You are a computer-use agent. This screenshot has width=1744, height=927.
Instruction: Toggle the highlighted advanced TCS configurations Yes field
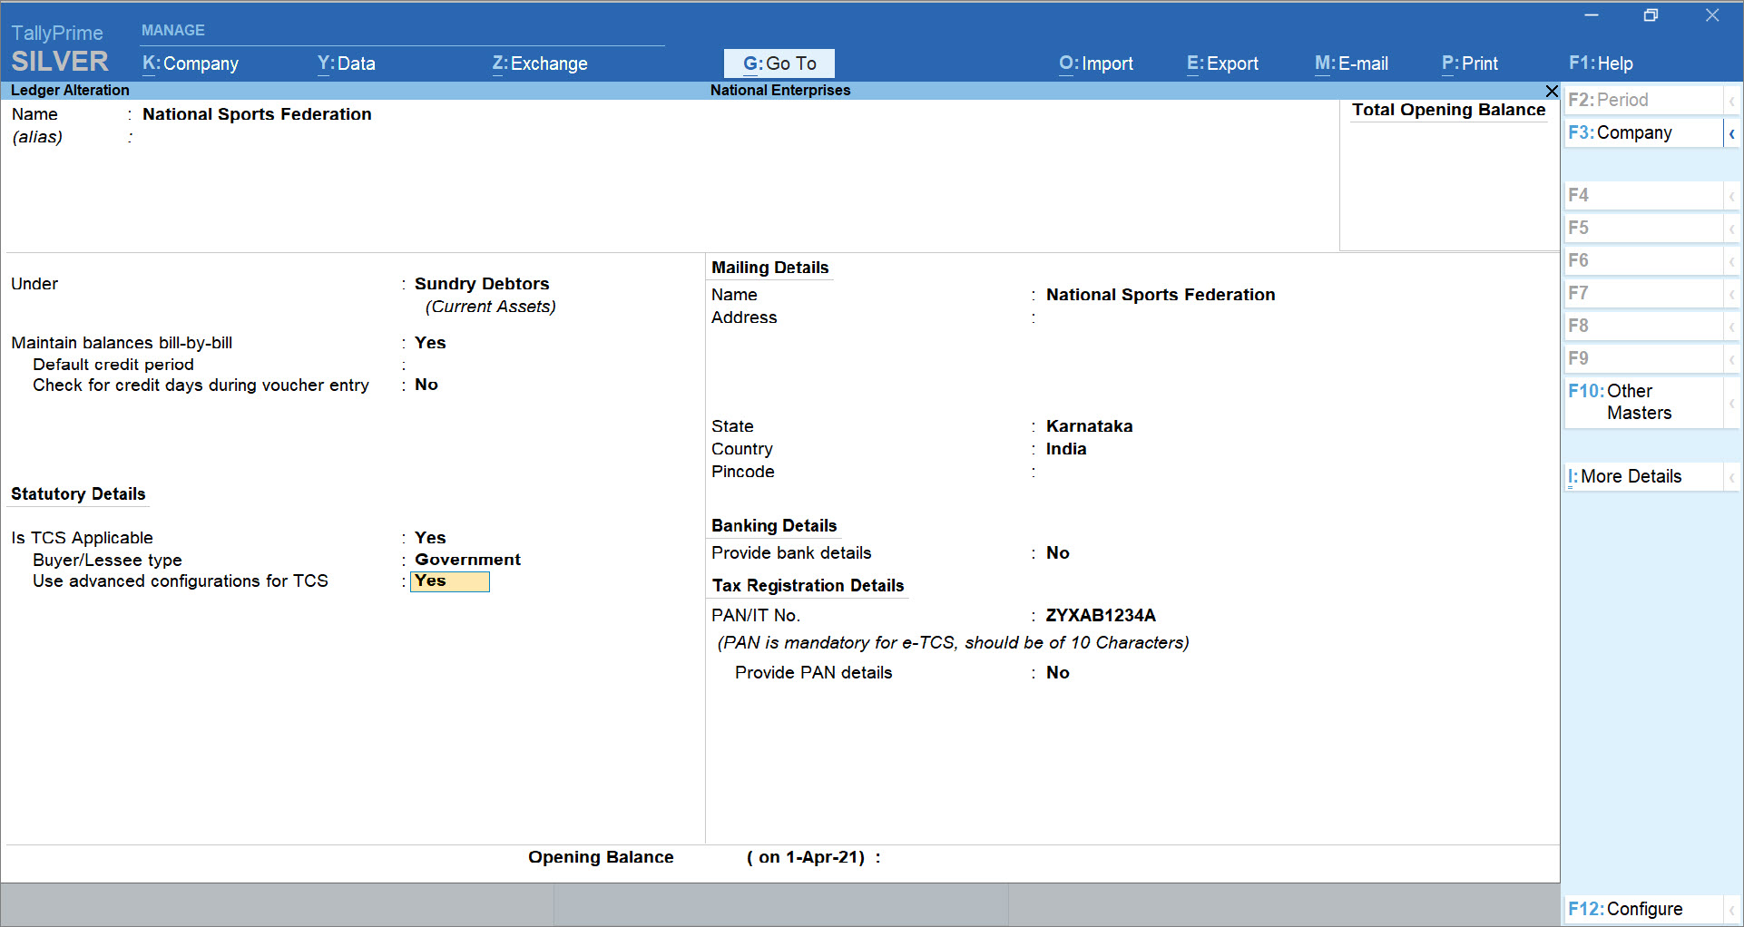[x=450, y=581]
